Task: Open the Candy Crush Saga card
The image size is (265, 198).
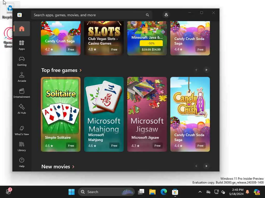Action: point(61,38)
